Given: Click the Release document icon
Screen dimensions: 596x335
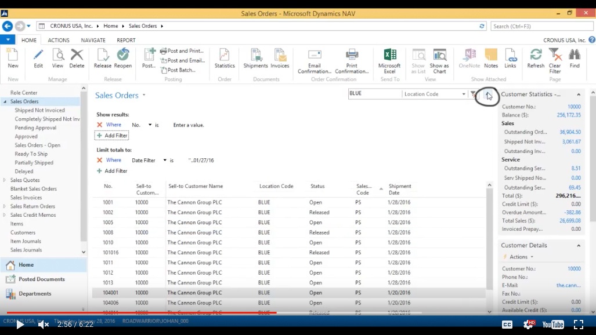Looking at the screenshot, I should coord(103,56).
